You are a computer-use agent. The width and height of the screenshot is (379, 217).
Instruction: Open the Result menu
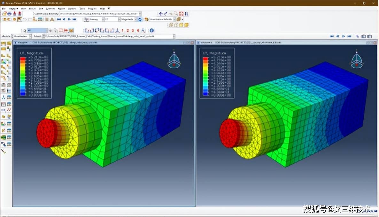(32, 9)
